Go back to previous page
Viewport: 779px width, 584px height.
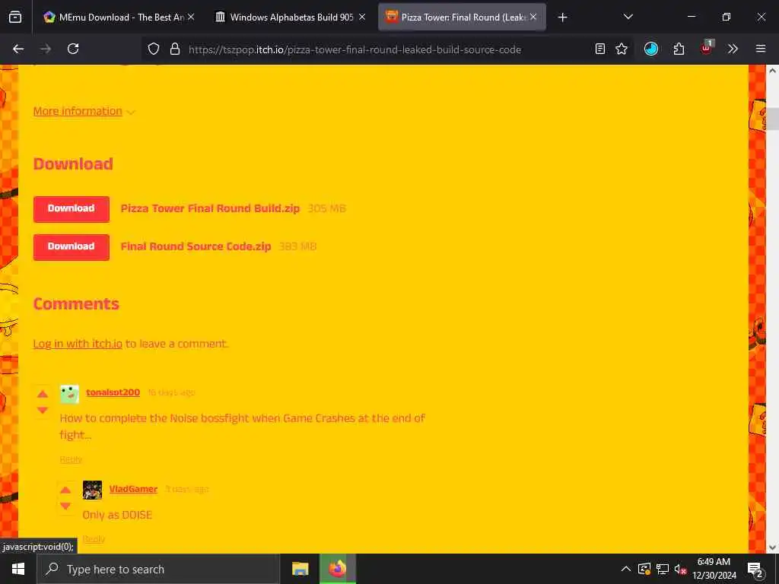pos(18,49)
